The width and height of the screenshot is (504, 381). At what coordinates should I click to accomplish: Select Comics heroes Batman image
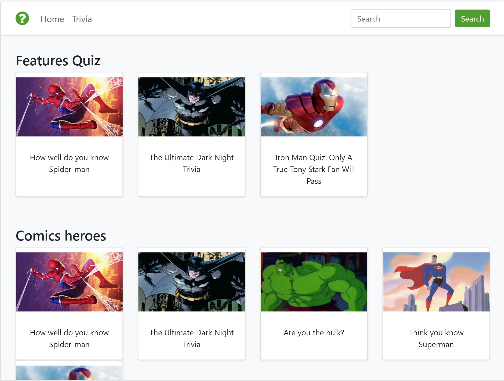tap(192, 282)
